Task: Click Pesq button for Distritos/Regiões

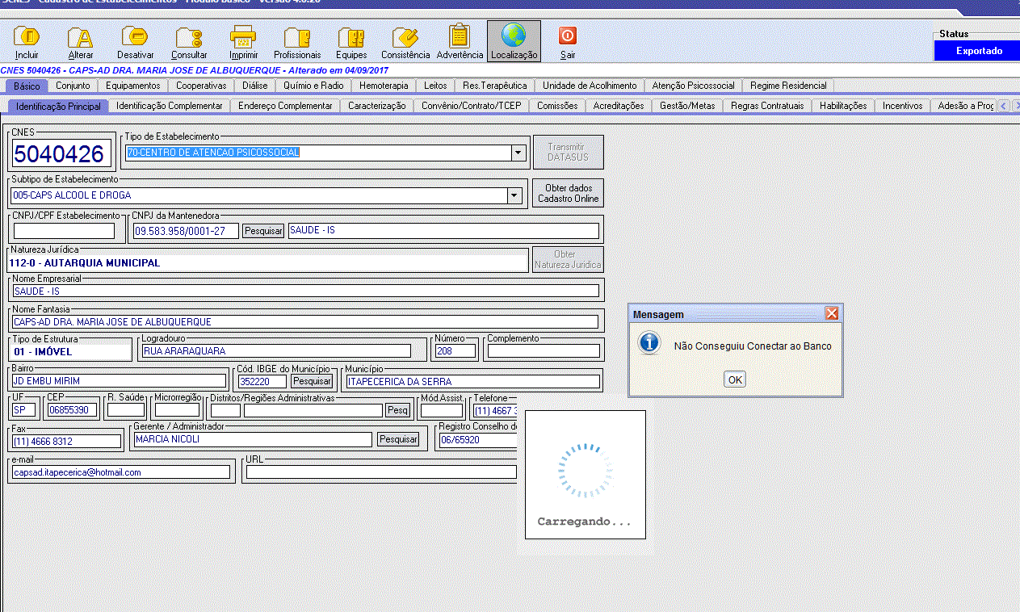Action: click(398, 410)
